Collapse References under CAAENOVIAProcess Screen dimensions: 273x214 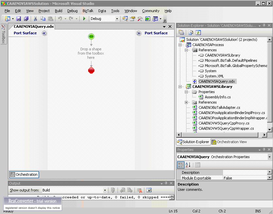coord(186,50)
